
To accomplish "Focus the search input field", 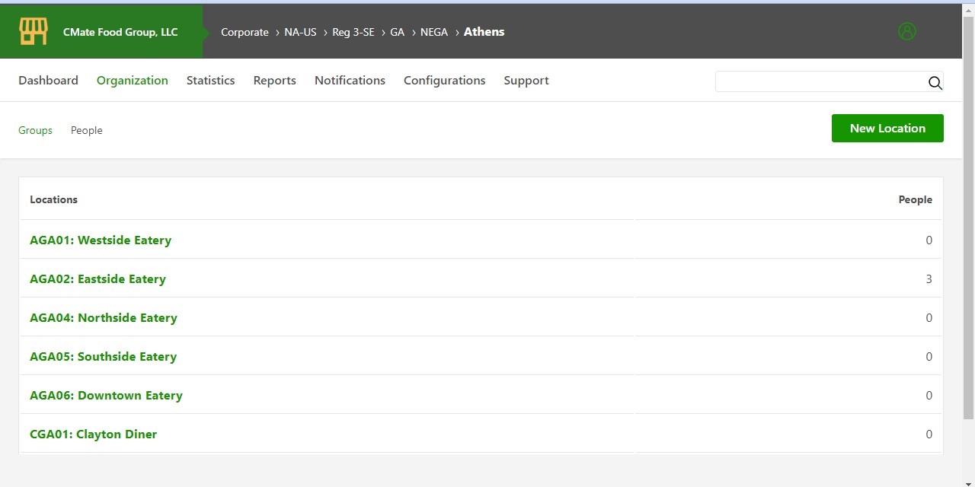I will [819, 82].
